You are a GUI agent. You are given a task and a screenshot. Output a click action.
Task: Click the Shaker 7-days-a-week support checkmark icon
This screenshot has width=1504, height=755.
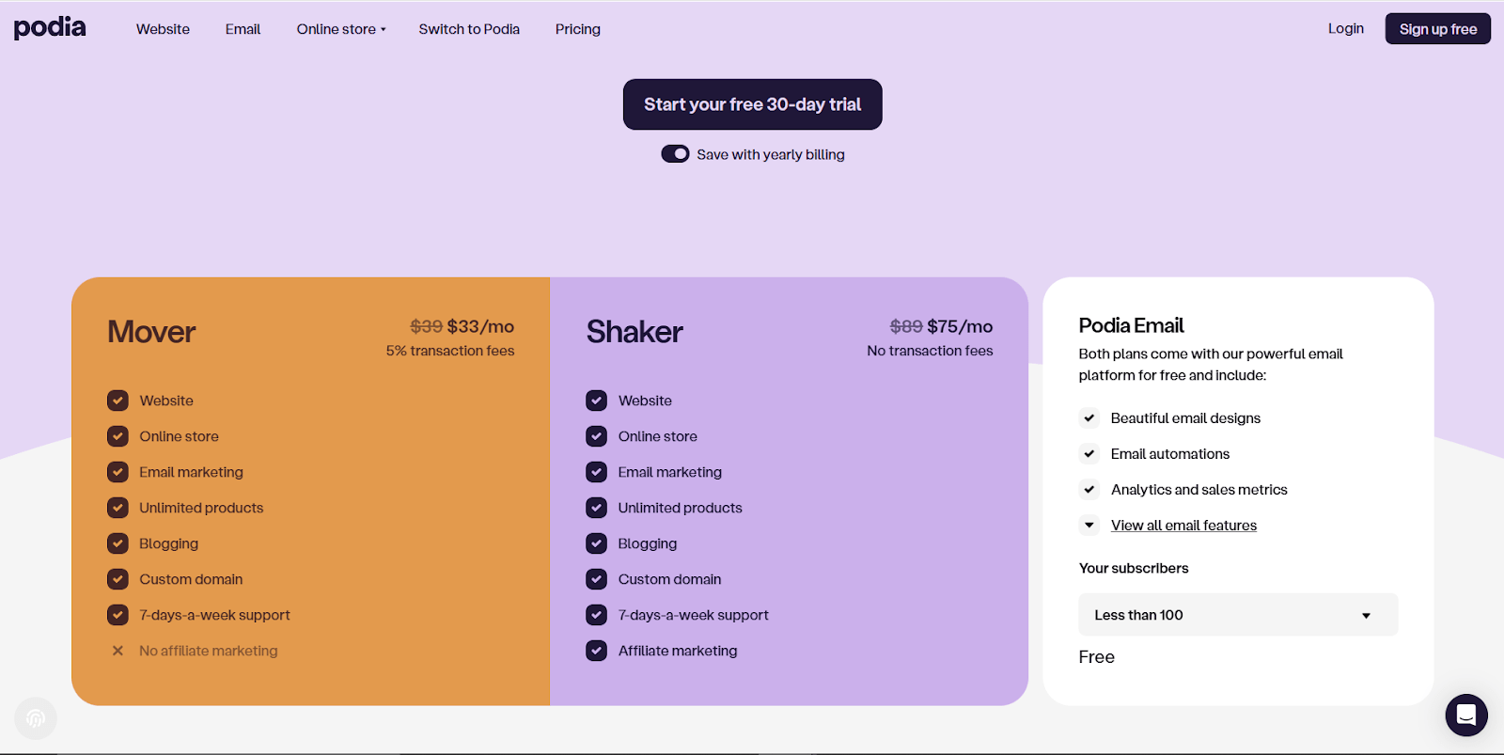point(596,615)
